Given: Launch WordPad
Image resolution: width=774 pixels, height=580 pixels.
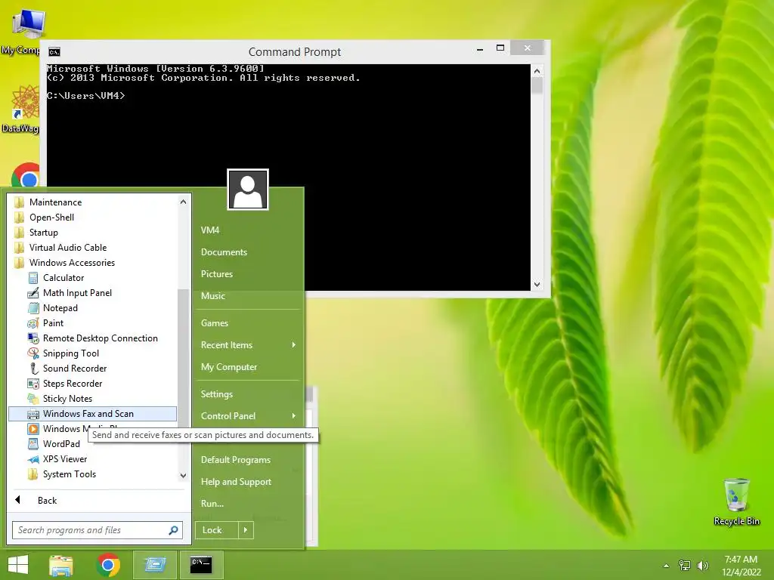Looking at the screenshot, I should coord(92,444).
